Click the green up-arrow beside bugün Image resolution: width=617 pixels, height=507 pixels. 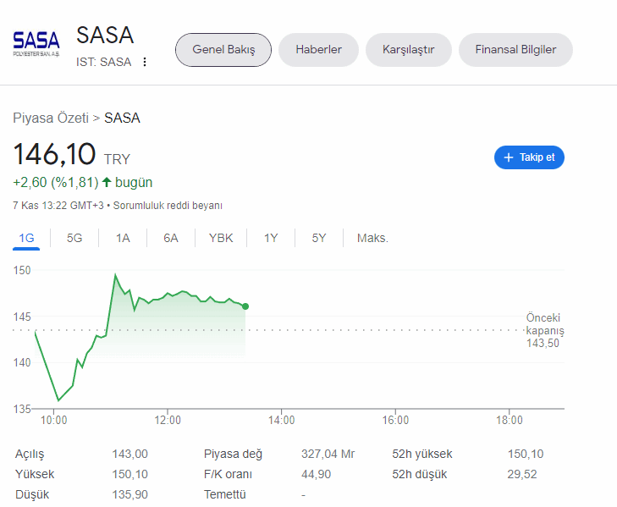point(107,182)
